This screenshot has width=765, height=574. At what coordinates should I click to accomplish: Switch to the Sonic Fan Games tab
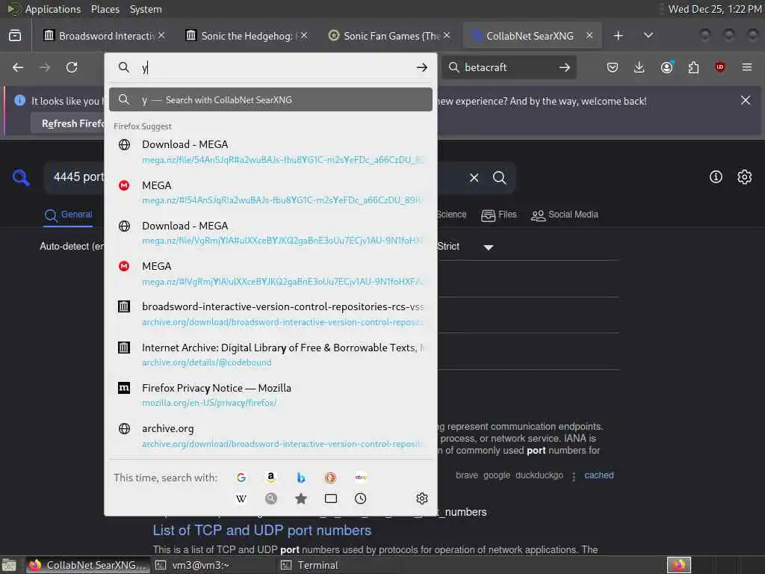[x=385, y=36]
